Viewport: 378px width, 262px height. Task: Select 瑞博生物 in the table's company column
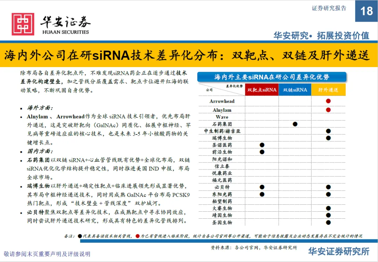[x=222, y=138]
